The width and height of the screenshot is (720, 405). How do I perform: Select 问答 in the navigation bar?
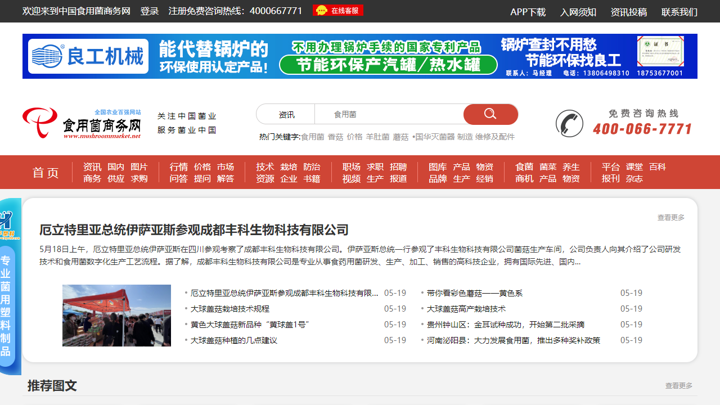[179, 179]
